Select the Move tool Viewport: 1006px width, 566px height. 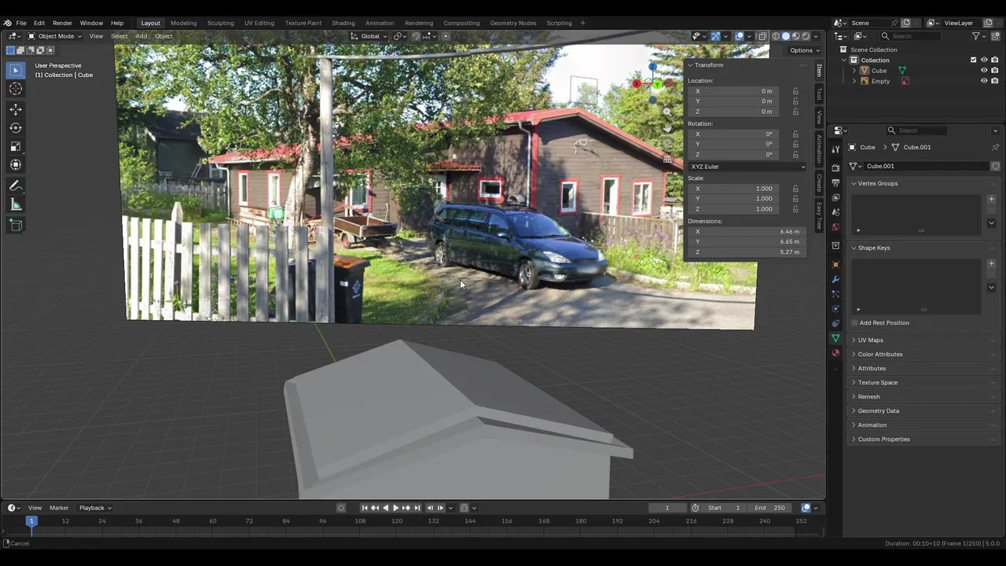coord(16,109)
